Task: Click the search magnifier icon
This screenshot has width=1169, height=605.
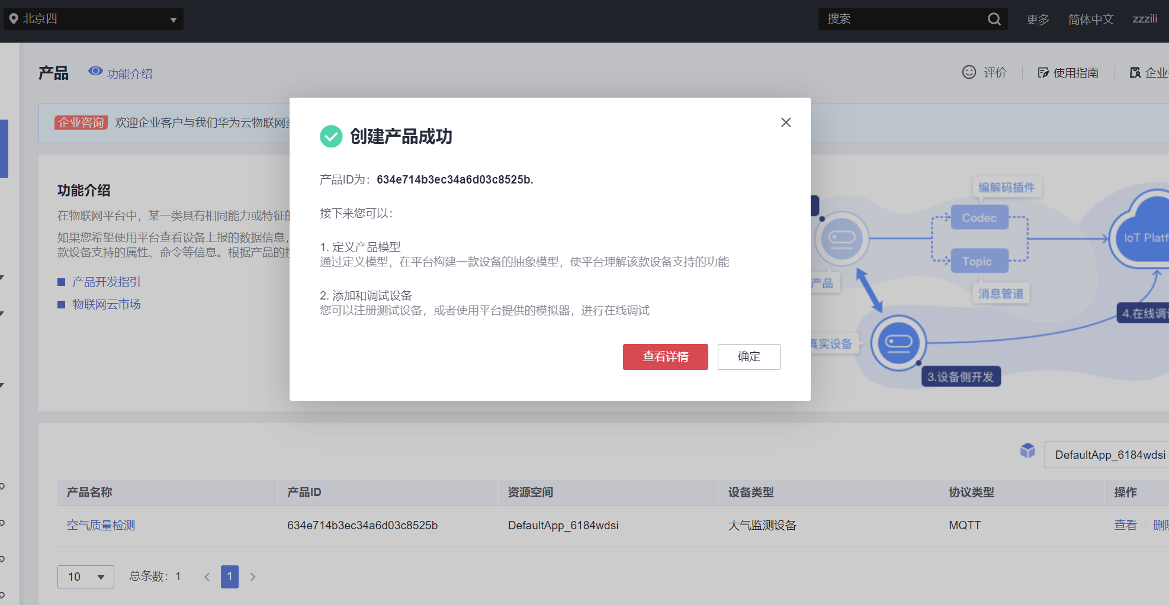Action: click(994, 19)
